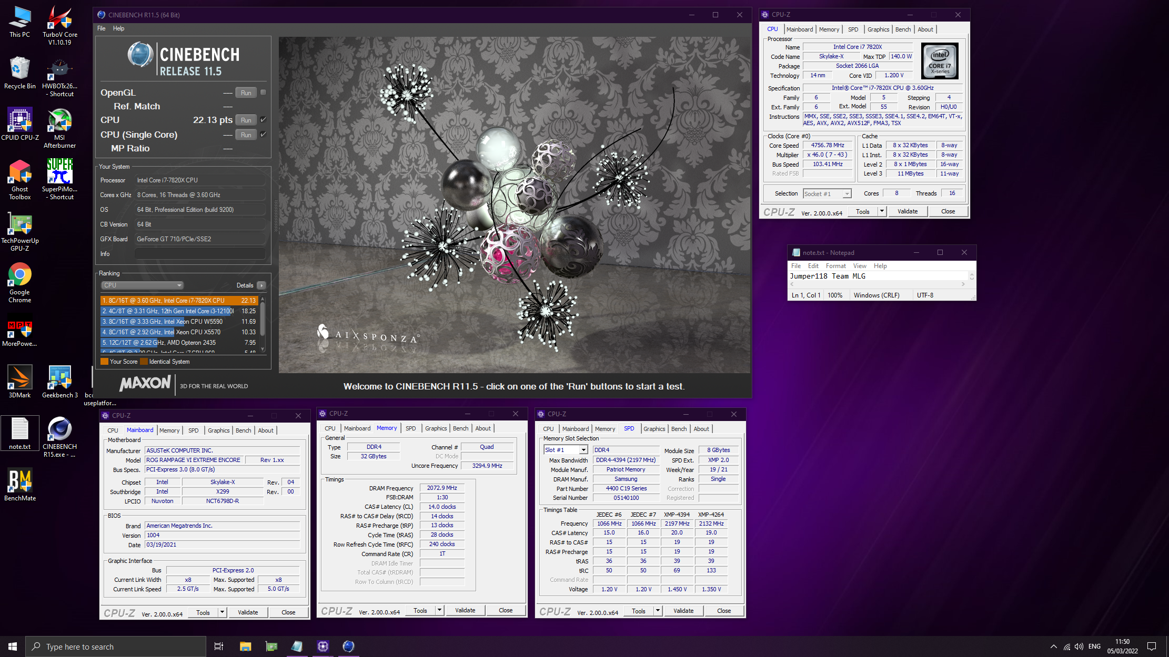Open This PC desktop icon
1169x657 pixels.
[20, 22]
